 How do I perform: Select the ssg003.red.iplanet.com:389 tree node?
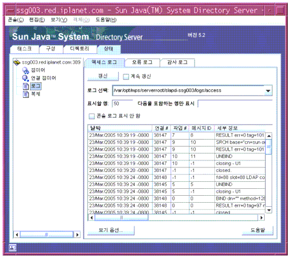51,63
